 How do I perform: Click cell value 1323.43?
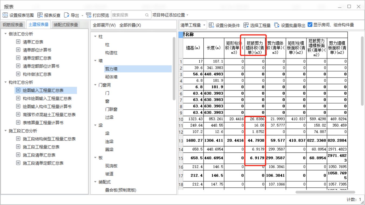193,119
